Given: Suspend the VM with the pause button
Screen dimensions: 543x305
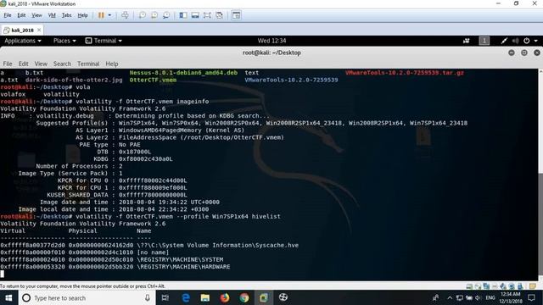Looking at the screenshot, I should (x=101, y=15).
